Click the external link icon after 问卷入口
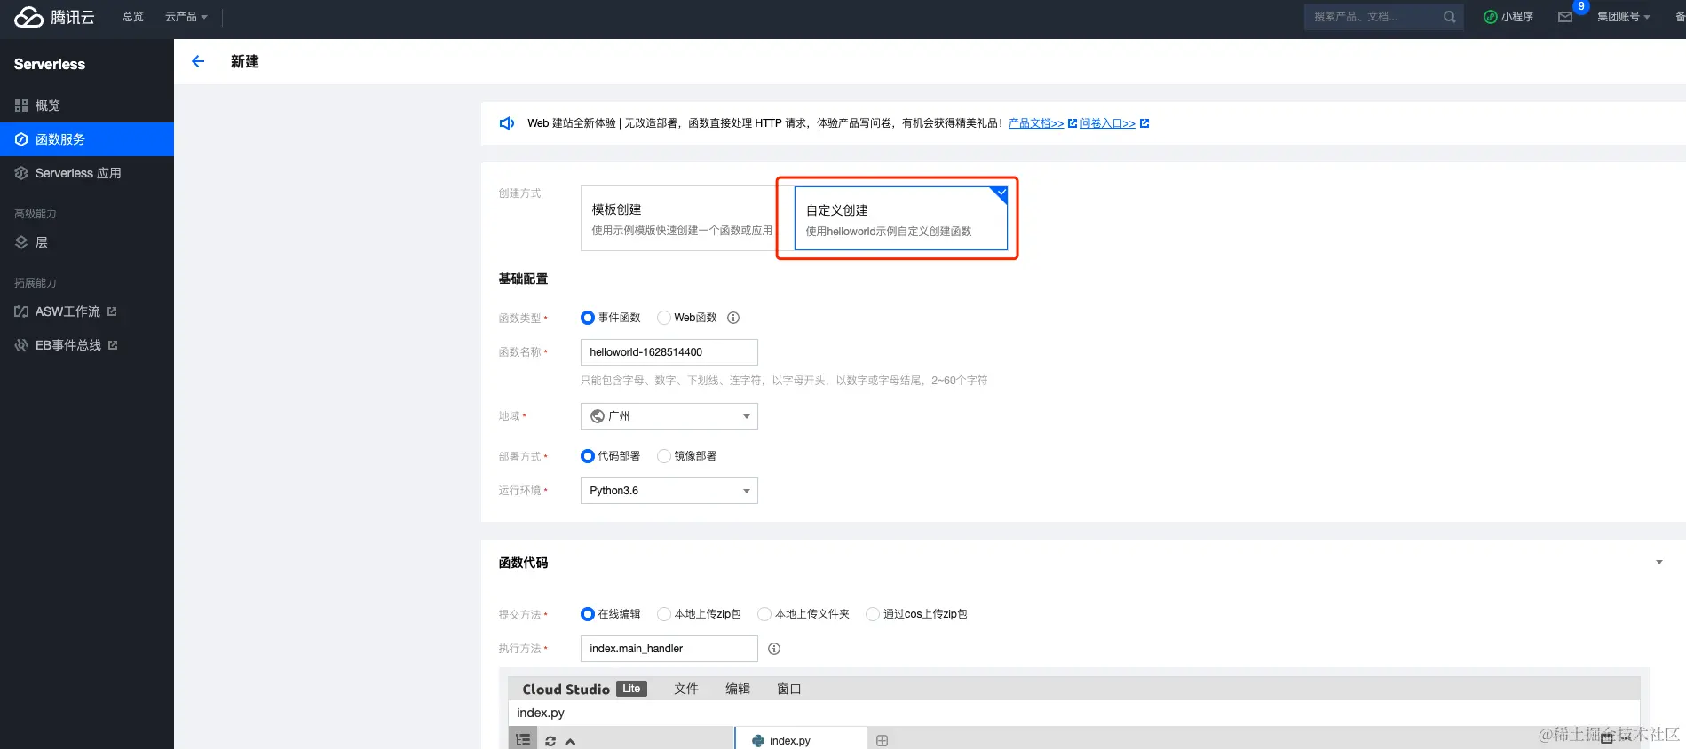The height and width of the screenshot is (749, 1686). pyautogui.click(x=1144, y=123)
